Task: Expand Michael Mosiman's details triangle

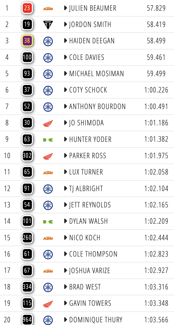Action: [x=66, y=73]
